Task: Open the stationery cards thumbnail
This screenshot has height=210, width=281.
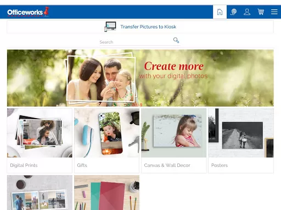Action: (x=107, y=192)
